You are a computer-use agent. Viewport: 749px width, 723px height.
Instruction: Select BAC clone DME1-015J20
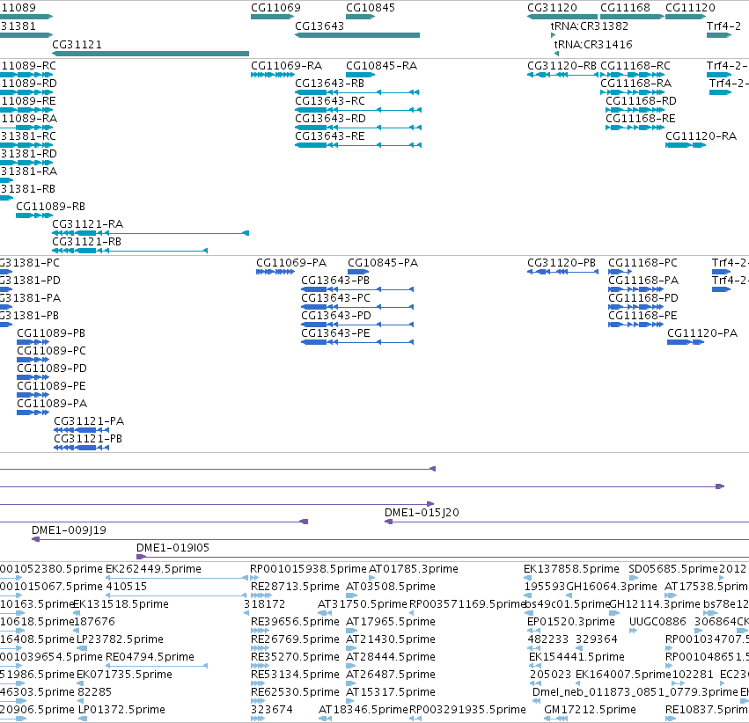point(422,513)
